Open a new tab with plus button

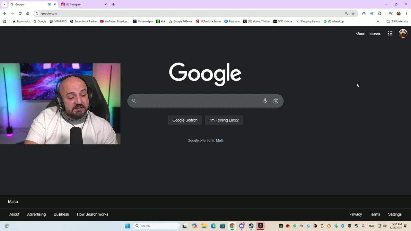pos(113,4)
